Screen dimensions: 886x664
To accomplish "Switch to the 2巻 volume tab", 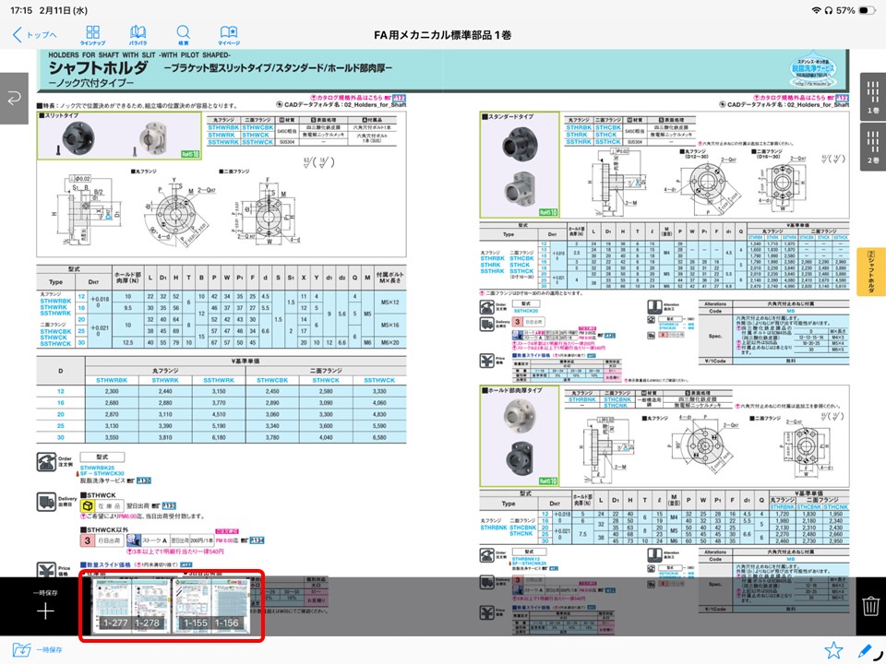I will tap(872, 147).
